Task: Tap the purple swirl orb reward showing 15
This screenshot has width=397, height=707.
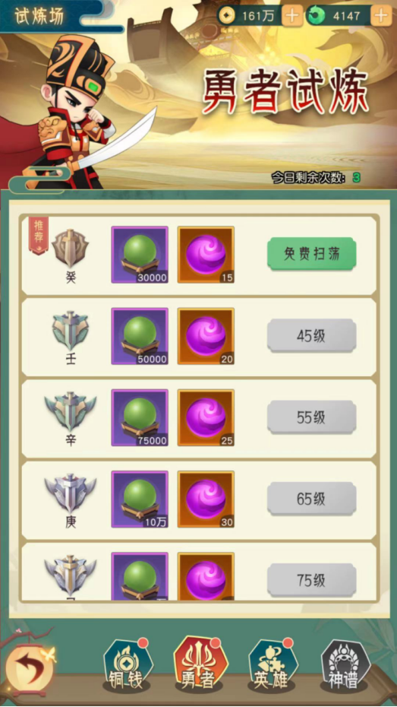Action: (206, 255)
